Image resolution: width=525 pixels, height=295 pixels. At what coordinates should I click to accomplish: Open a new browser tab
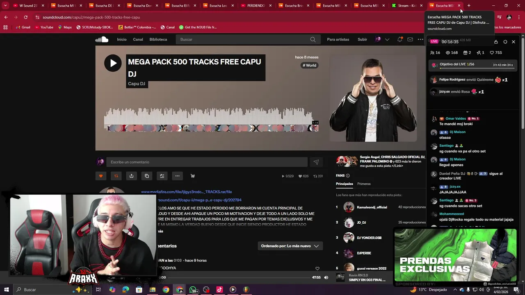469,5
